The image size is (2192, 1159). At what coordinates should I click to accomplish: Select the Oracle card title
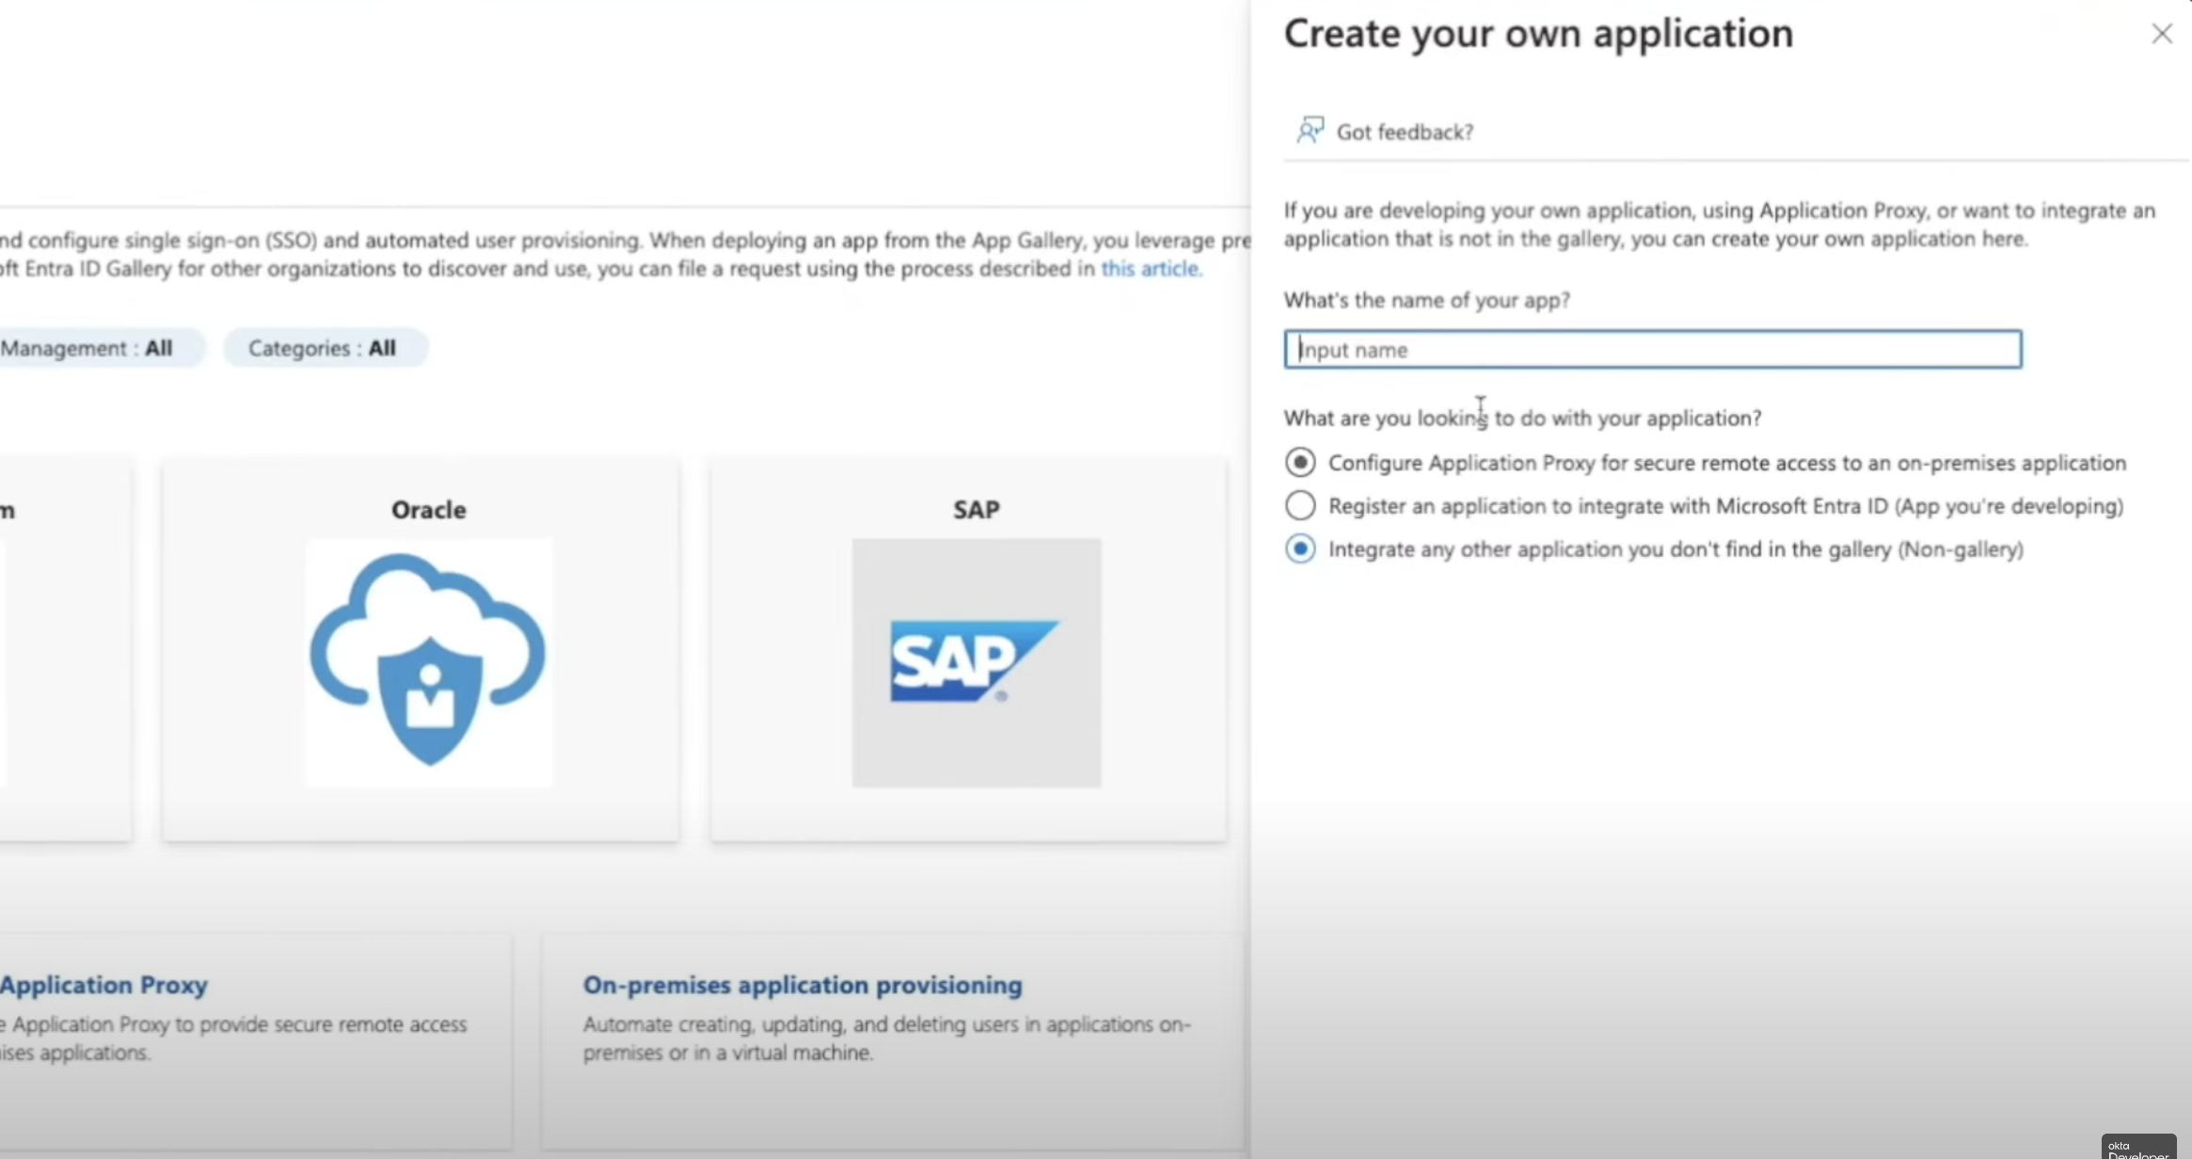click(x=428, y=510)
